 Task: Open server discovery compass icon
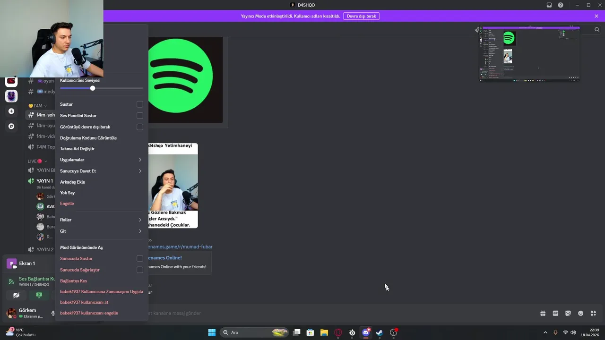11,126
